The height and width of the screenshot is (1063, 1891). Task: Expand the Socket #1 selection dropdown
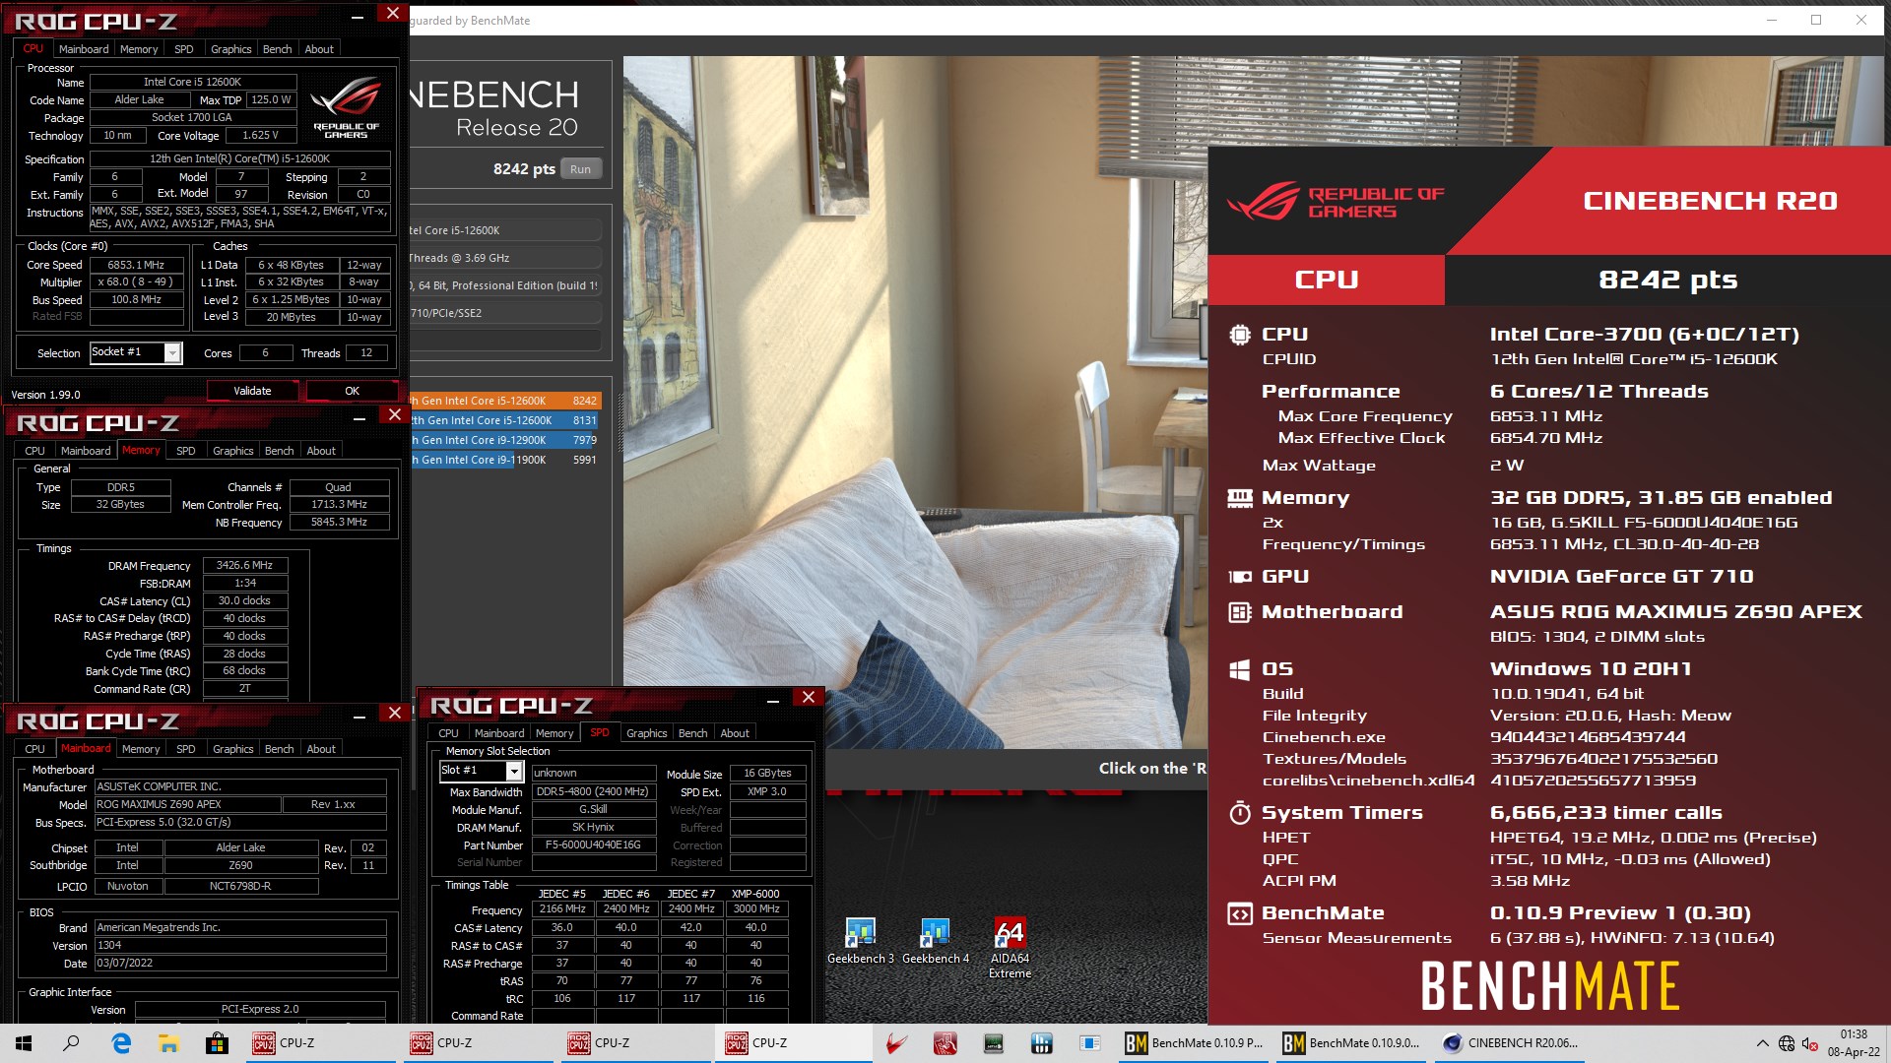pyautogui.click(x=172, y=352)
